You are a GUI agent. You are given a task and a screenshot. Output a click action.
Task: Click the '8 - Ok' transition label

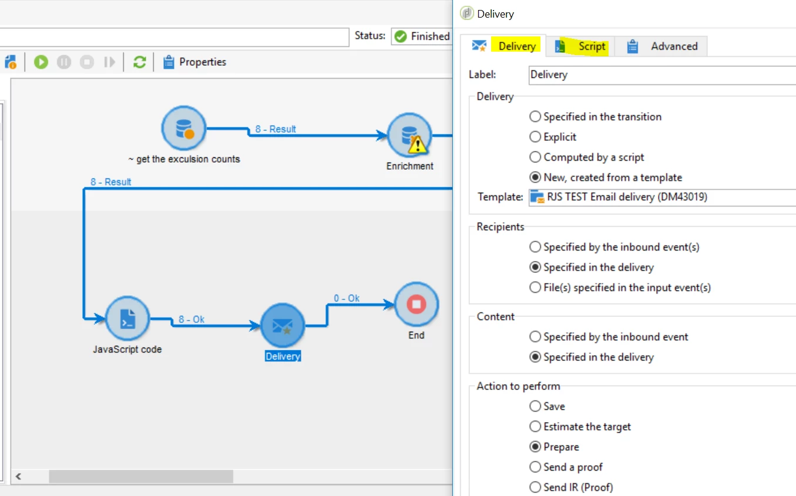click(192, 319)
